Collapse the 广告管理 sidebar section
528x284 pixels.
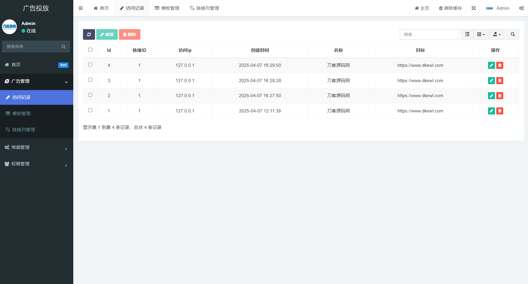click(x=36, y=82)
